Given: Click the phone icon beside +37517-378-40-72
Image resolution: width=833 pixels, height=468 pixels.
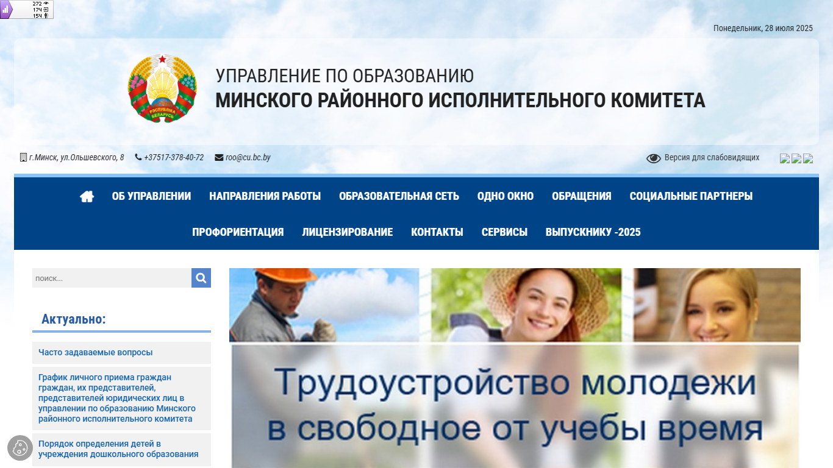Looking at the screenshot, I should [138, 157].
